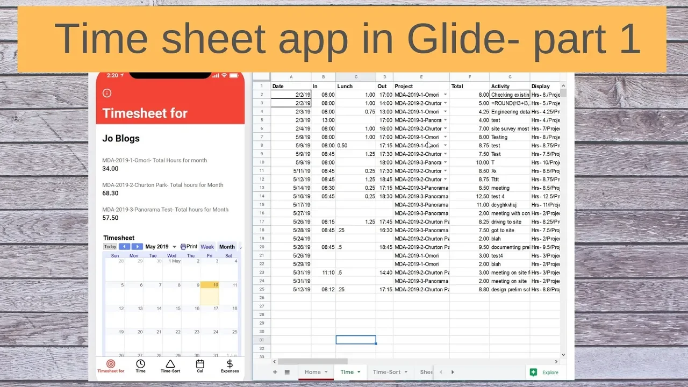Click the select-all corner of the sheet

point(262,77)
